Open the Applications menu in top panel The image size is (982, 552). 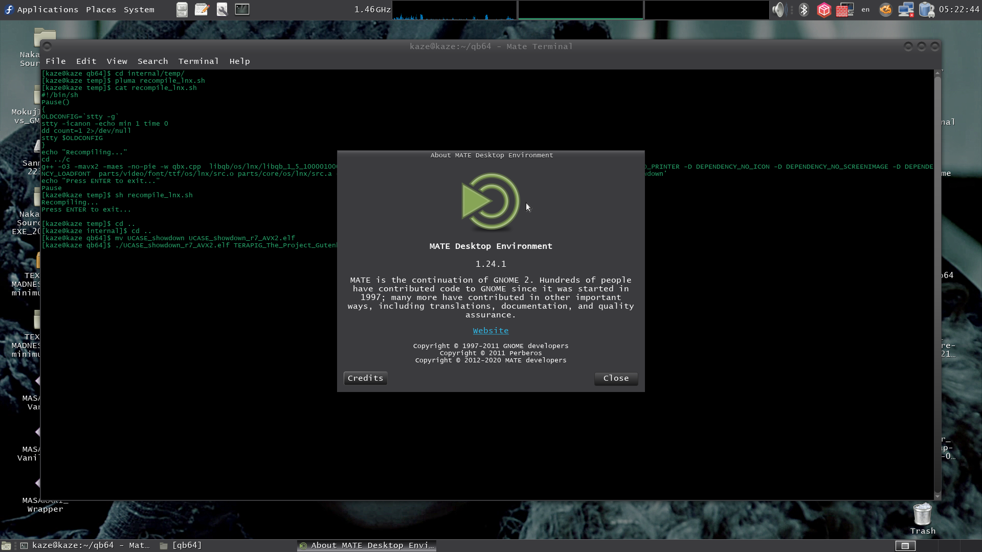pyautogui.click(x=41, y=9)
